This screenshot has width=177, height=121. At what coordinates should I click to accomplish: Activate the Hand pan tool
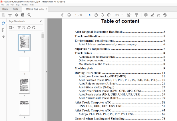click(x=96, y=15)
